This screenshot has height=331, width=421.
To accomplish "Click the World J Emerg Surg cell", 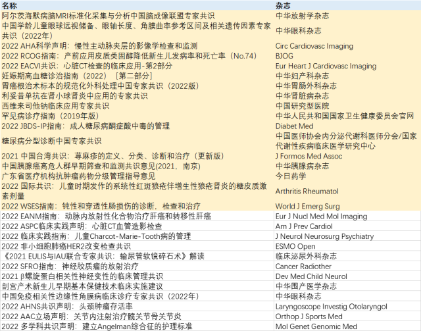I will click(x=347, y=206).
